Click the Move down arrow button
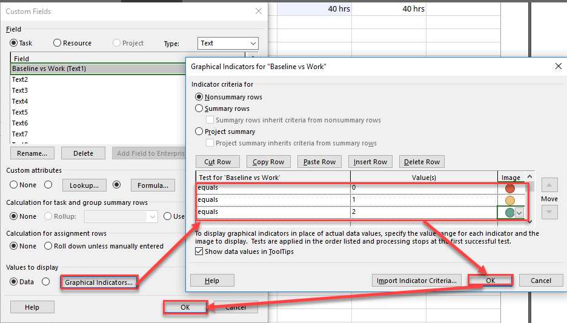This screenshot has width=567, height=323. click(x=548, y=212)
